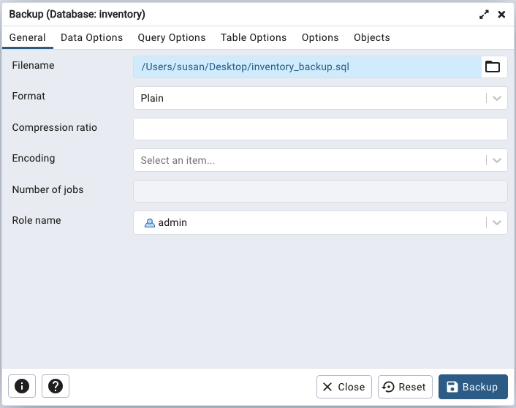Go to the Table Options tab
516x408 pixels.
click(x=254, y=37)
